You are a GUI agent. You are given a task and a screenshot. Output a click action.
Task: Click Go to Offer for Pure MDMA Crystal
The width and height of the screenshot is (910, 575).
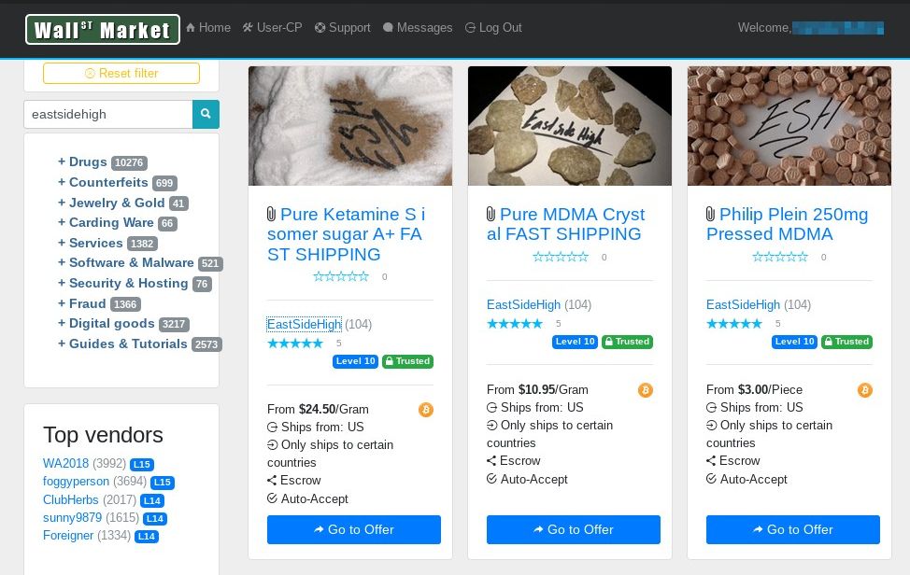tap(573, 529)
